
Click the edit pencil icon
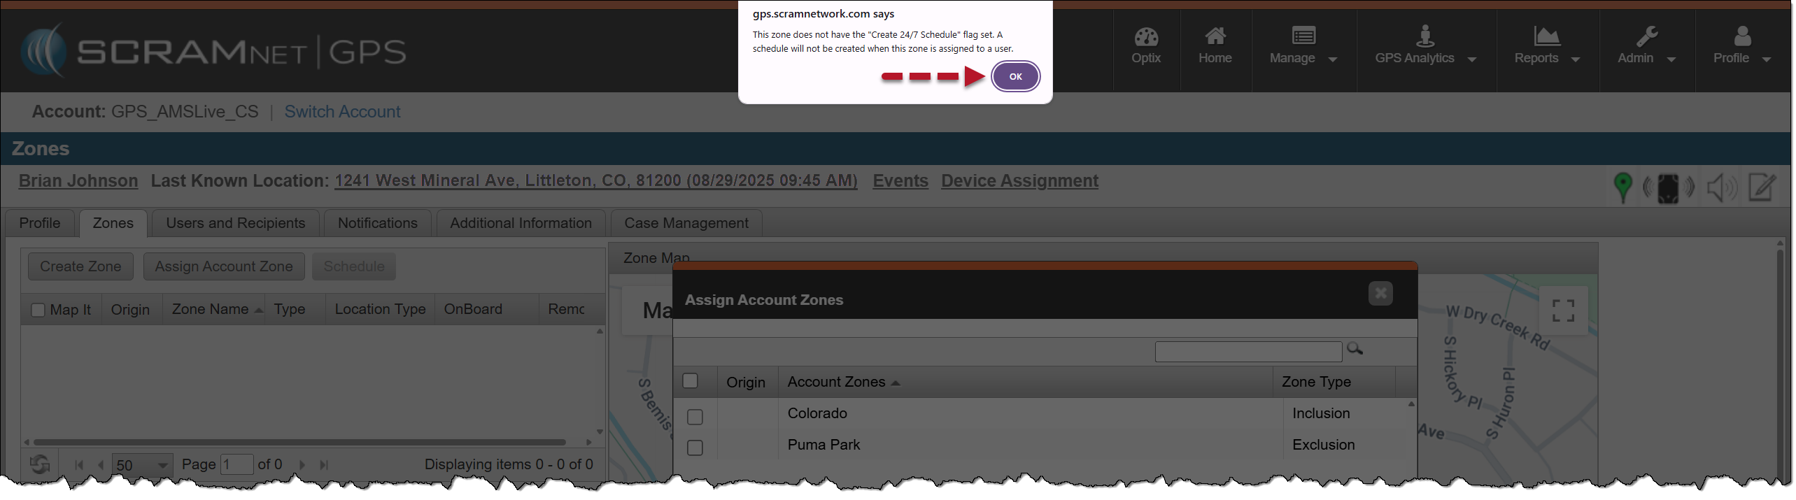pos(1762,187)
